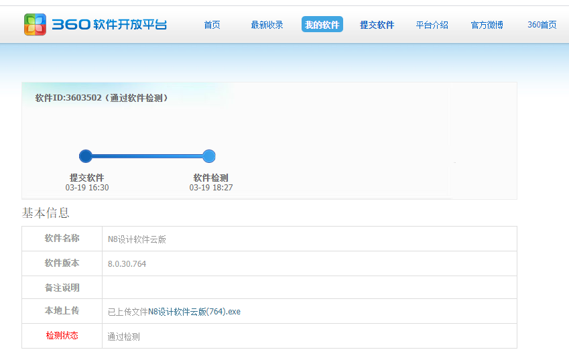Click the 本地上传 row label

[x=62, y=310]
